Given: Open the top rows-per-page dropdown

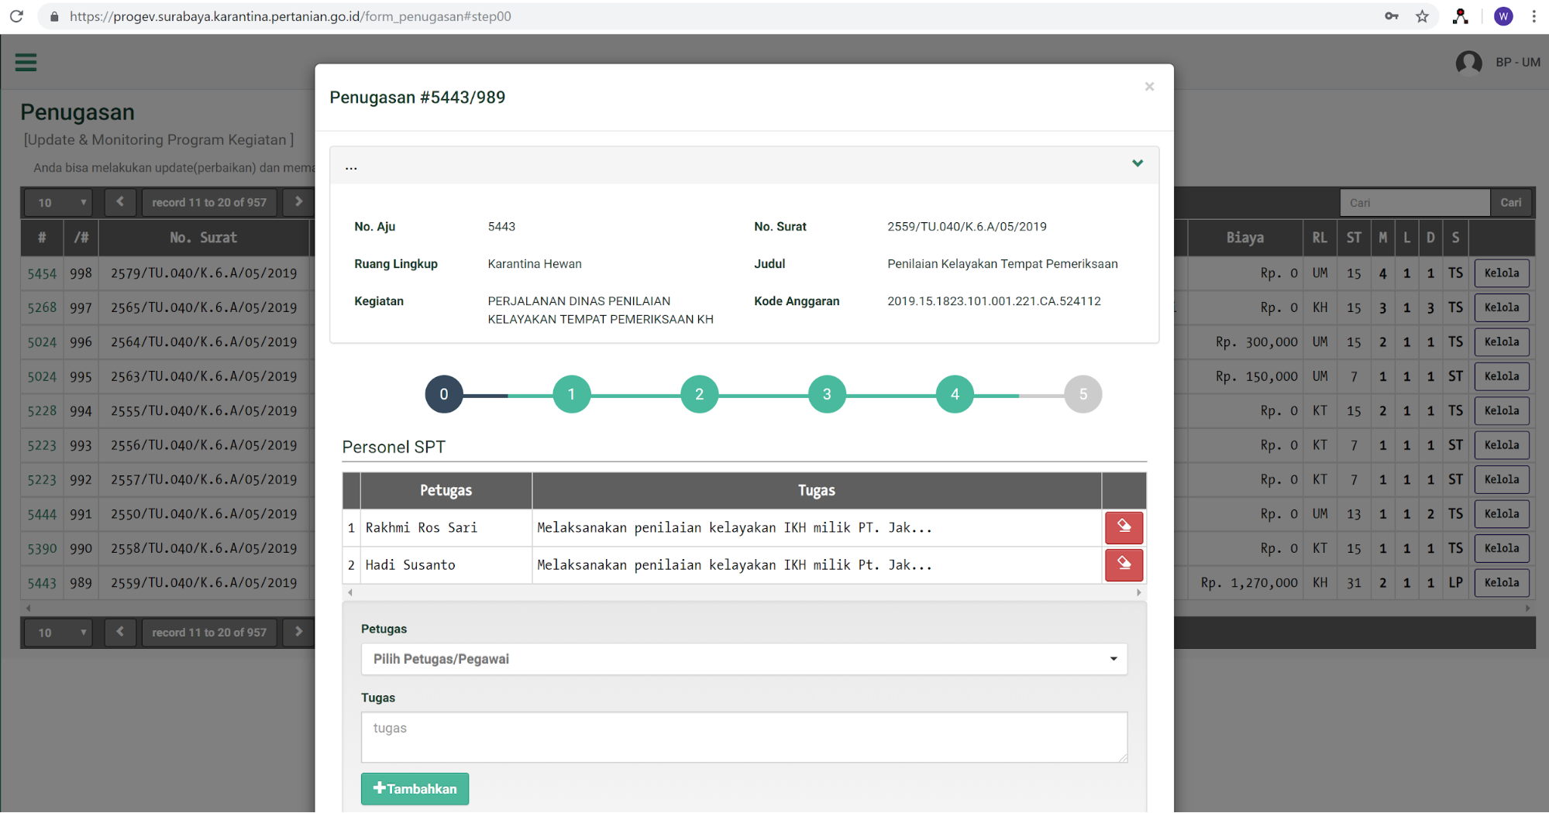Looking at the screenshot, I should tap(60, 203).
